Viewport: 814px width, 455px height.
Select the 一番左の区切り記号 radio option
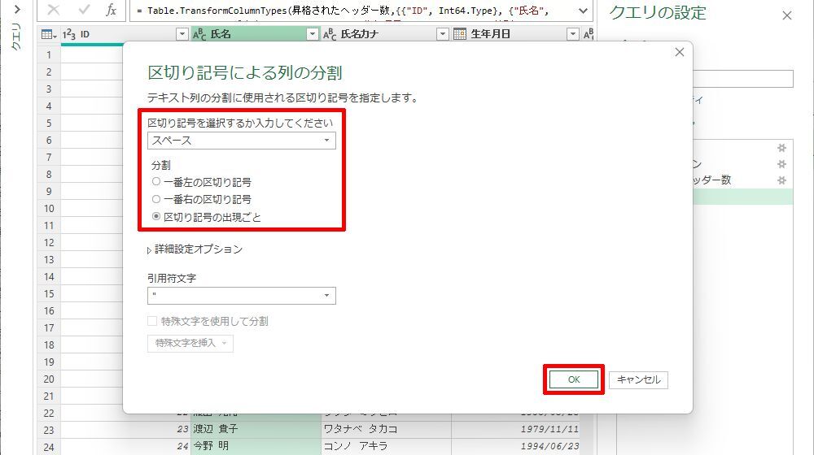(x=156, y=182)
